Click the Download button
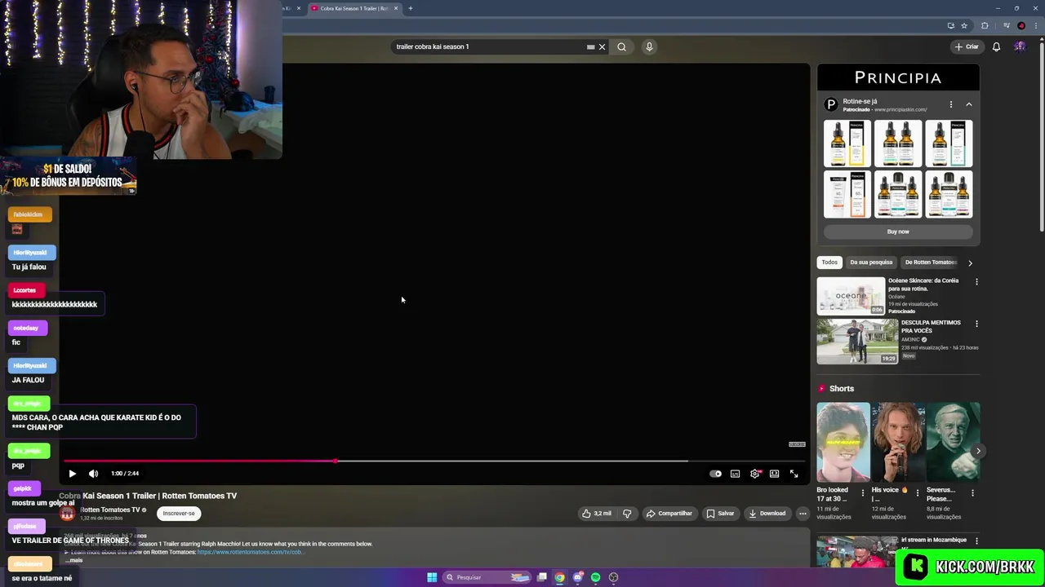The image size is (1045, 587). (767, 514)
